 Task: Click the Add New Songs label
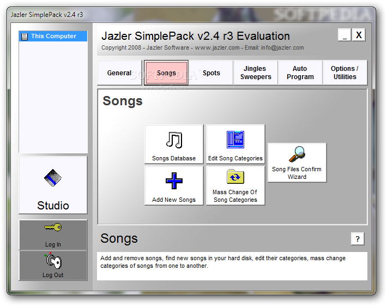coord(174,200)
